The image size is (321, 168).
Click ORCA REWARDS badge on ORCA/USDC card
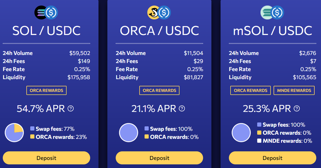click(x=159, y=90)
